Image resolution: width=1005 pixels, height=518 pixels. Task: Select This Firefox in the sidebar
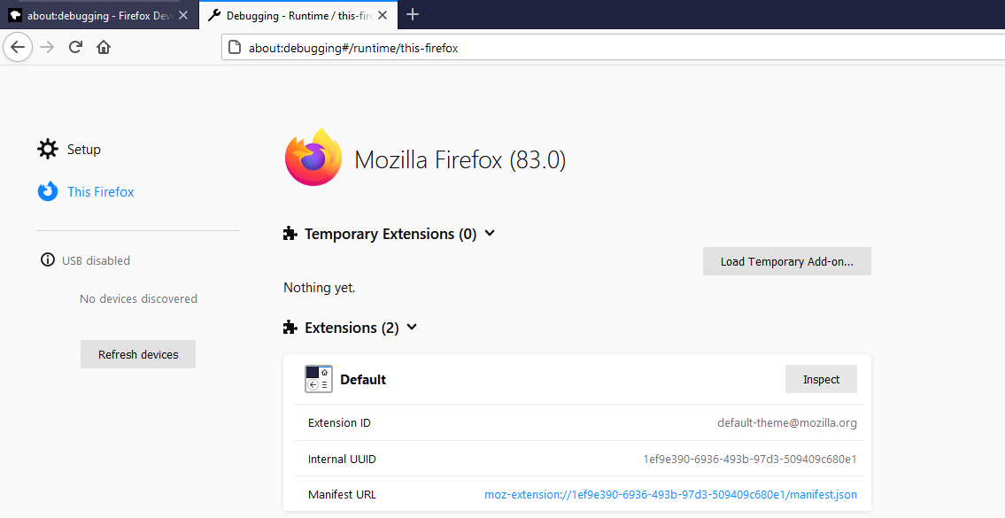(x=100, y=191)
